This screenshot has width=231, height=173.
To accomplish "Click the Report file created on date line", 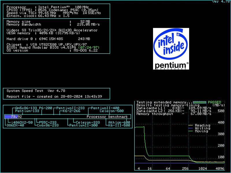I will pyautogui.click(x=54, y=97).
